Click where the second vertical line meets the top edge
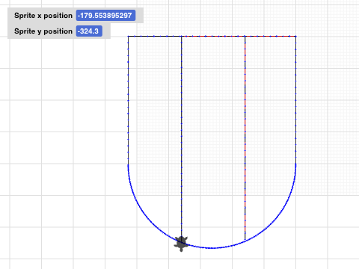 (x=182, y=37)
